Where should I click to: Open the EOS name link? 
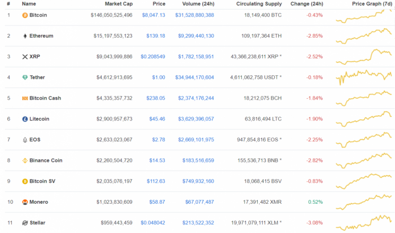pyautogui.click(x=35, y=140)
